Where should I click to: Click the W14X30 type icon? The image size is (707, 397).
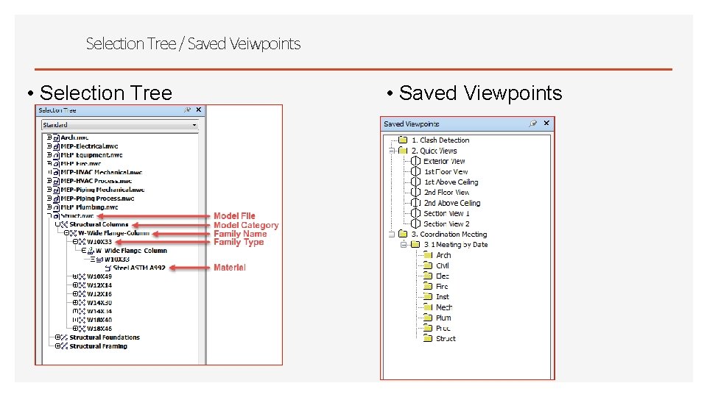82,302
